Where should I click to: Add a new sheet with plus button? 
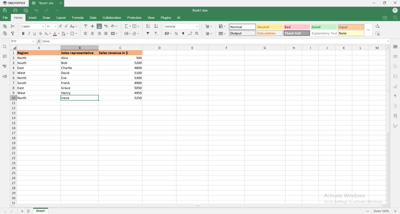pyautogui.click(x=22, y=211)
